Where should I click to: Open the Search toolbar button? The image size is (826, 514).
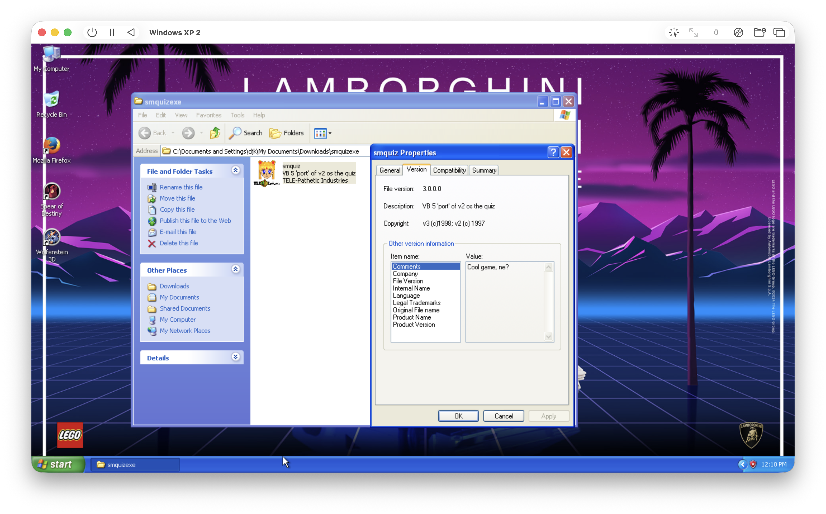click(246, 133)
